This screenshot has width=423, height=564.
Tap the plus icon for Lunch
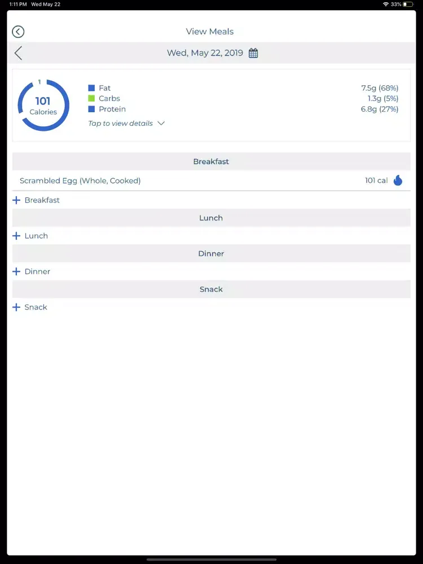[x=16, y=236]
